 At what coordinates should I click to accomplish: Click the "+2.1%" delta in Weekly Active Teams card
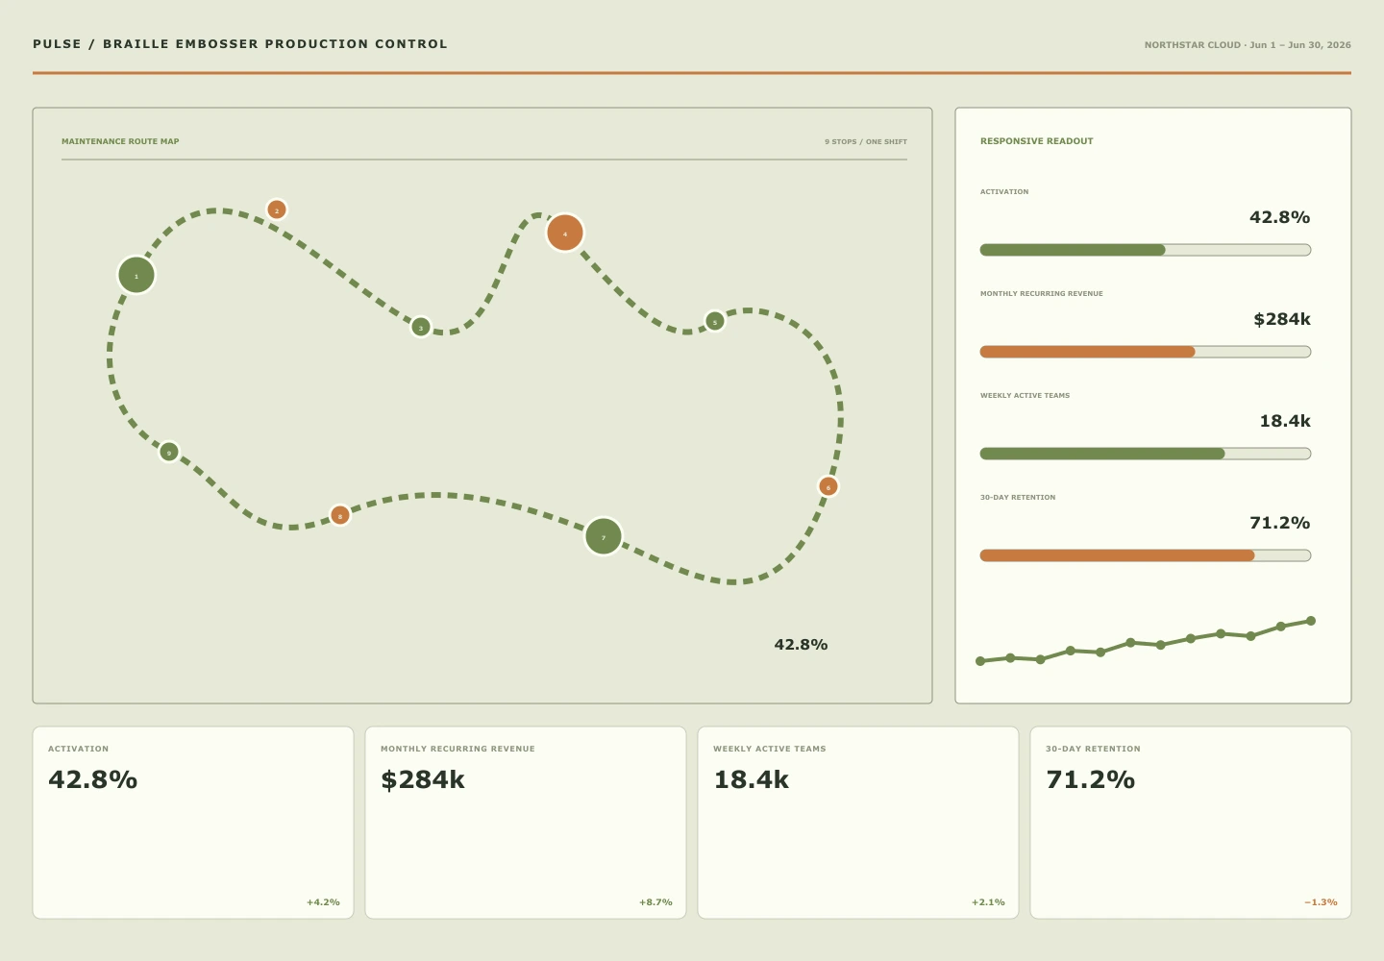tap(988, 902)
